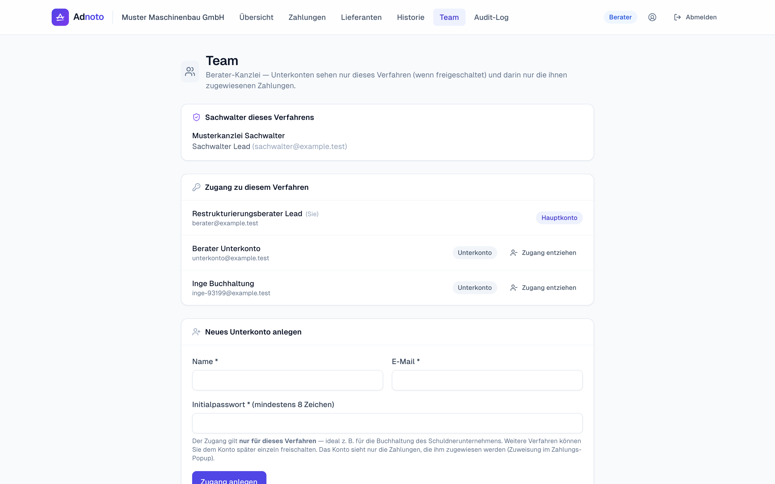Click the (Sie) marker
Viewport: 775px width, 484px height.
click(x=312, y=214)
